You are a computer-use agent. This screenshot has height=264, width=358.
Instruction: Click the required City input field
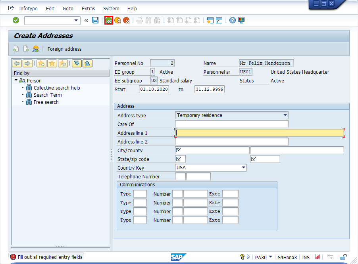[212, 150]
